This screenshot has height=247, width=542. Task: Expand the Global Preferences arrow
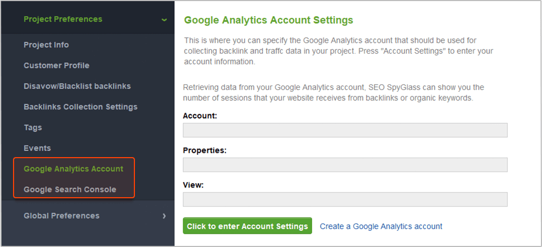(x=164, y=216)
